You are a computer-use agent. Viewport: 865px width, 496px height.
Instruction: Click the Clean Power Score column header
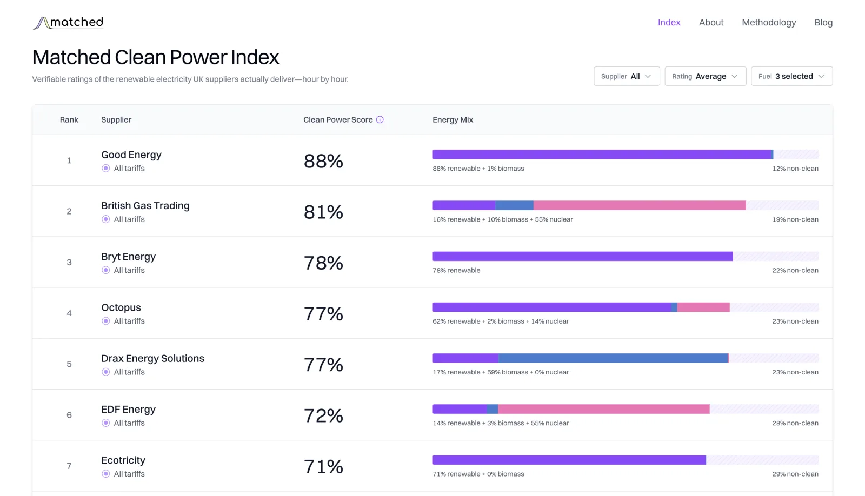(x=338, y=120)
